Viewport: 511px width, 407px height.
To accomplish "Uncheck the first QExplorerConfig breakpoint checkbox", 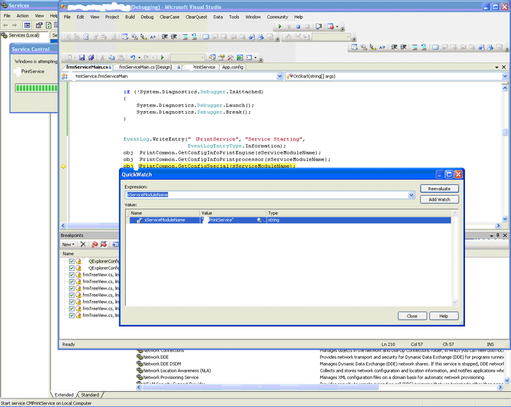I will click(72, 261).
